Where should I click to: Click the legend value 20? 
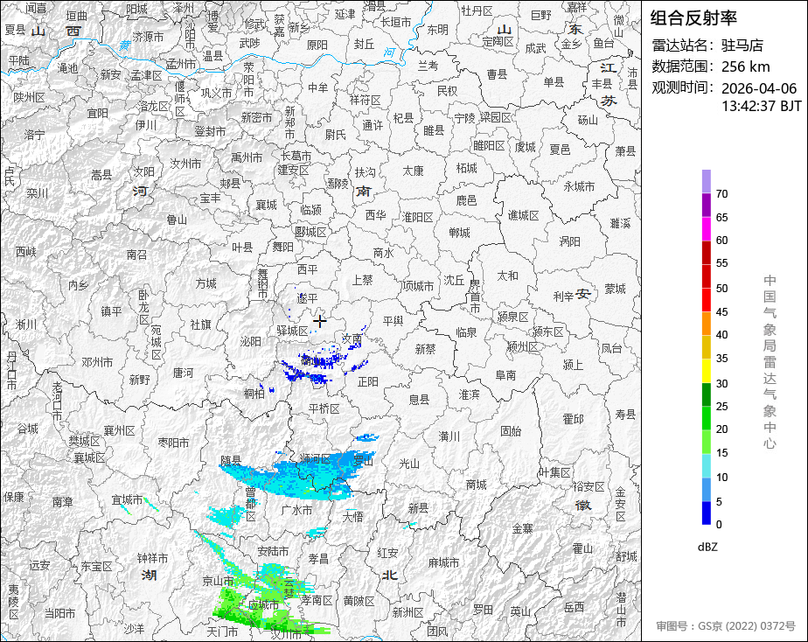pyautogui.click(x=721, y=429)
